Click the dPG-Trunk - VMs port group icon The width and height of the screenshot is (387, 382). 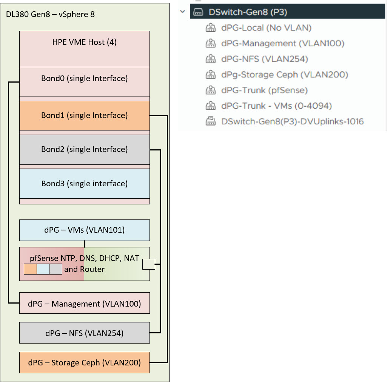(210, 106)
